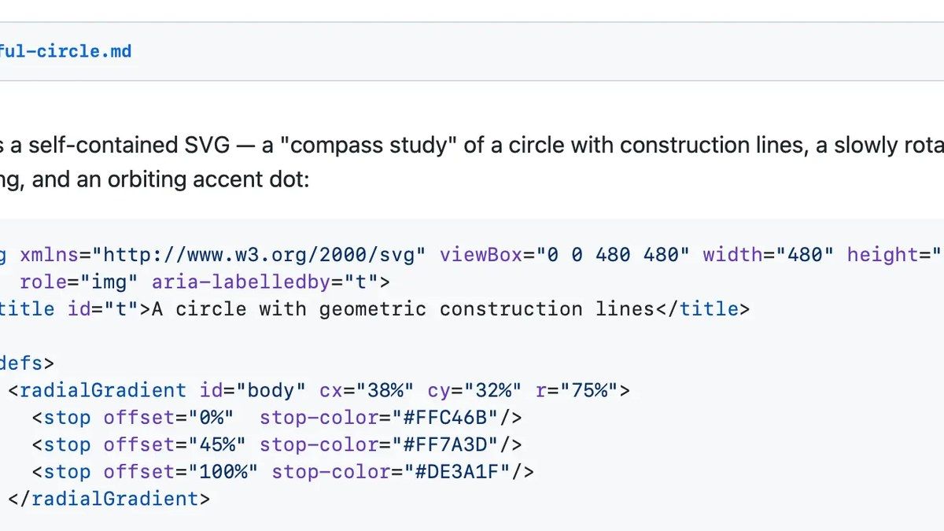The width and height of the screenshot is (944, 531).
Task: Click the "0 0 480 480" viewBox value
Action: 614,255
